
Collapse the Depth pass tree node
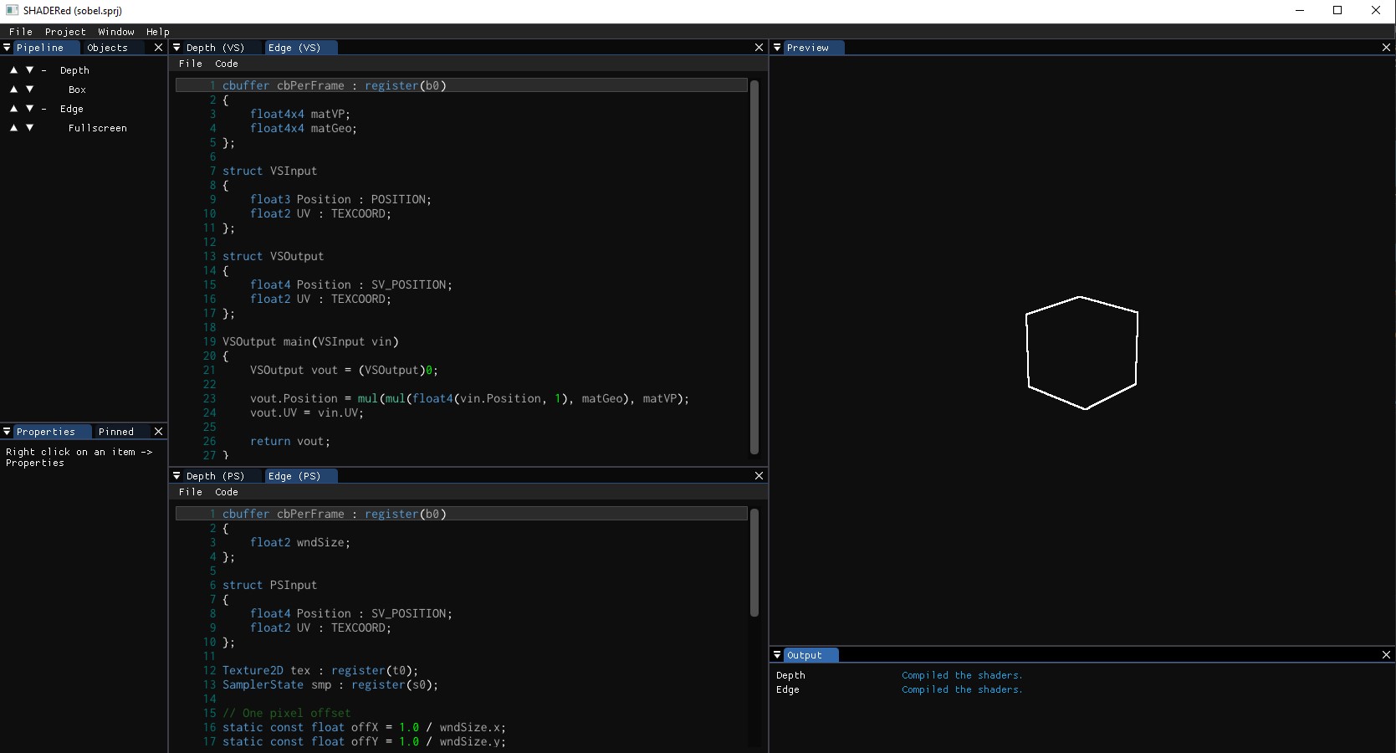pos(43,70)
